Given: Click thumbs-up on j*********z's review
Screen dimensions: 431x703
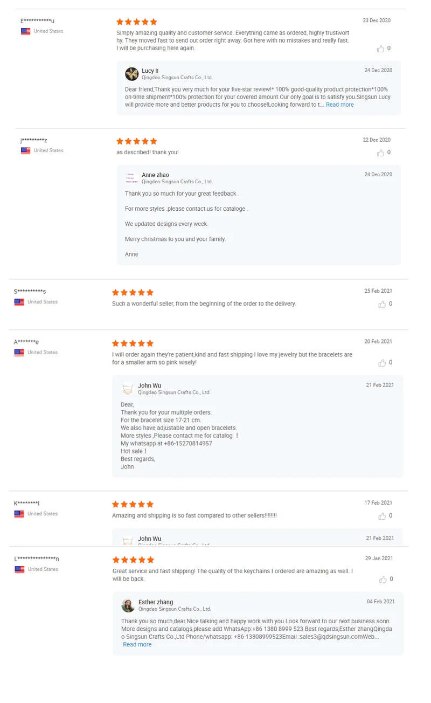Looking at the screenshot, I should tap(381, 153).
